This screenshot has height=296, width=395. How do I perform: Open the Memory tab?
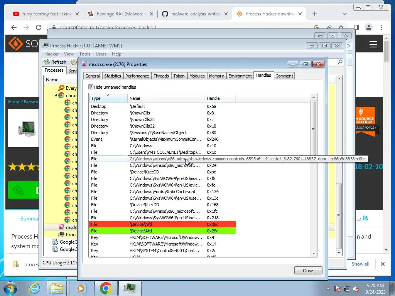tap(216, 76)
